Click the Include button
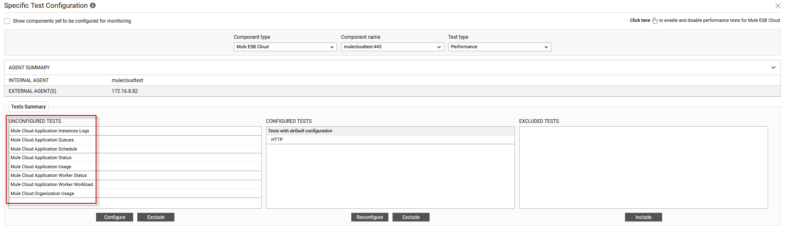The width and height of the screenshot is (785, 226). [x=644, y=217]
